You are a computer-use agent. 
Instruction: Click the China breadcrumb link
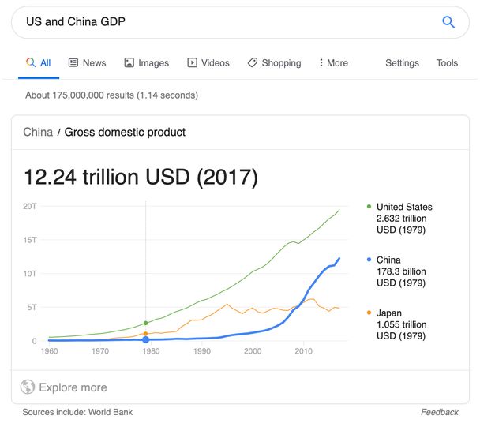pyautogui.click(x=38, y=132)
